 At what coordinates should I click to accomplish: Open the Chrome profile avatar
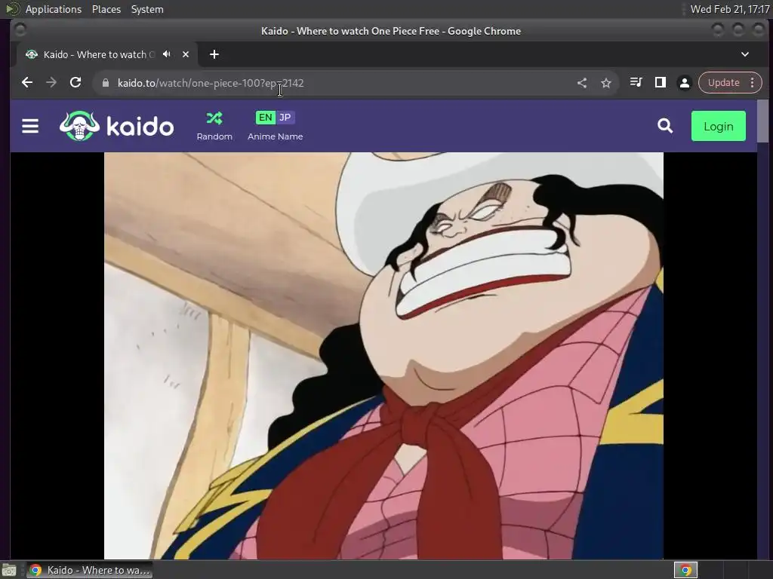point(684,83)
